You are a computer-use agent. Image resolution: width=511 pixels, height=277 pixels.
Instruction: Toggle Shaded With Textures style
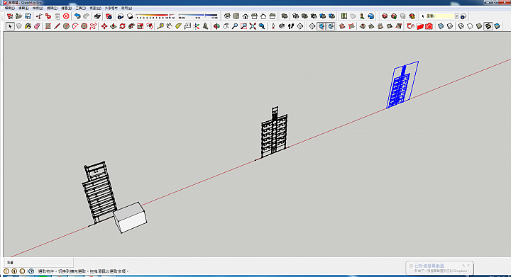(x=488, y=26)
